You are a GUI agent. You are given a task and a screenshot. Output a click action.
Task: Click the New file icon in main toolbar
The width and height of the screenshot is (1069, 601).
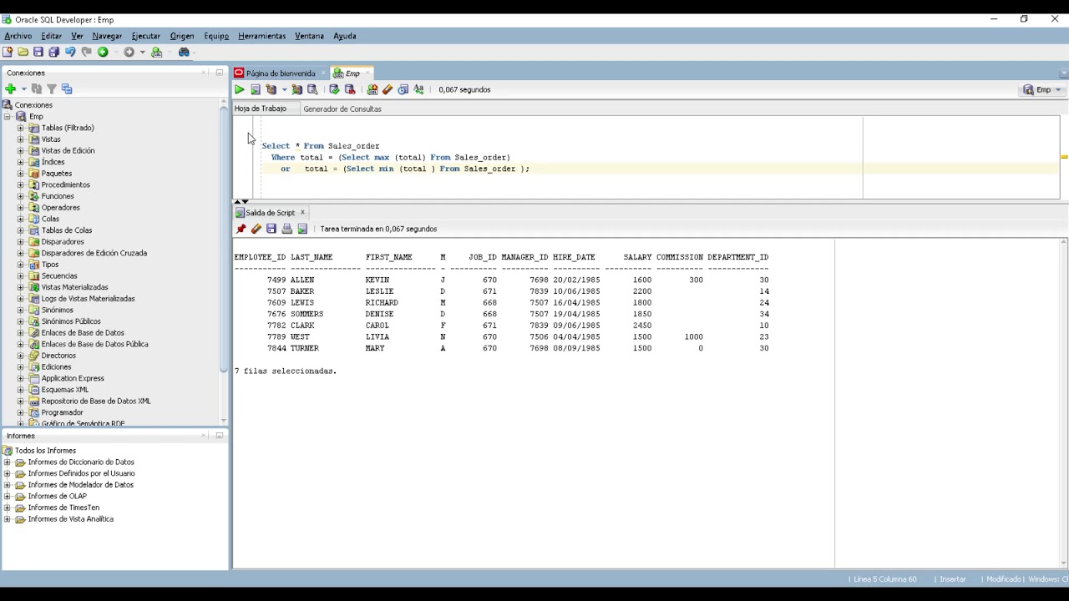point(8,52)
